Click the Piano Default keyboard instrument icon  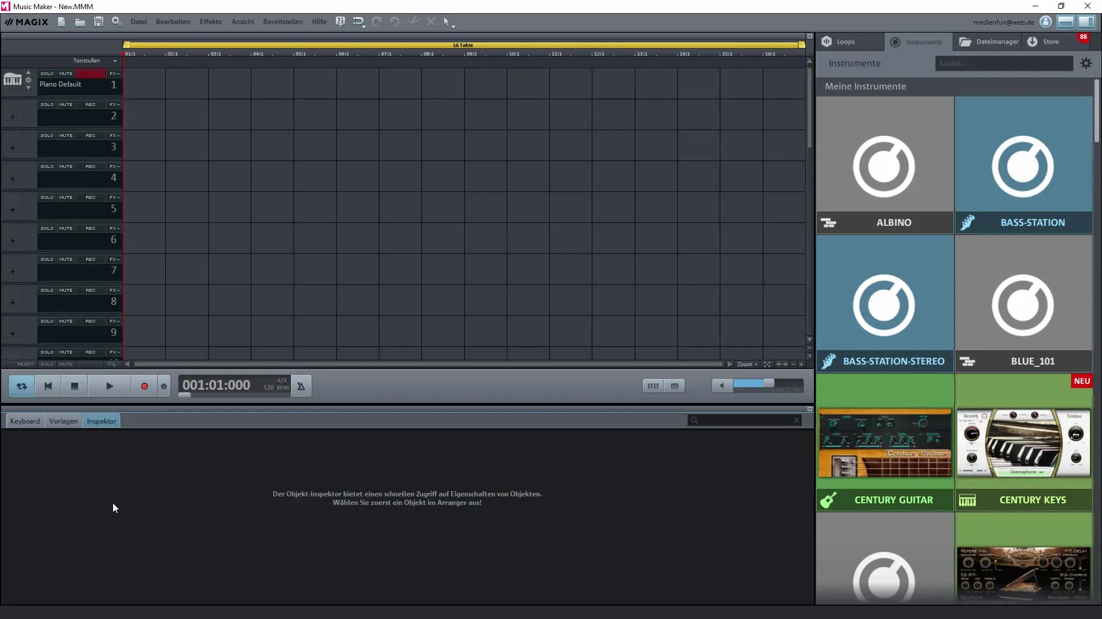point(12,80)
